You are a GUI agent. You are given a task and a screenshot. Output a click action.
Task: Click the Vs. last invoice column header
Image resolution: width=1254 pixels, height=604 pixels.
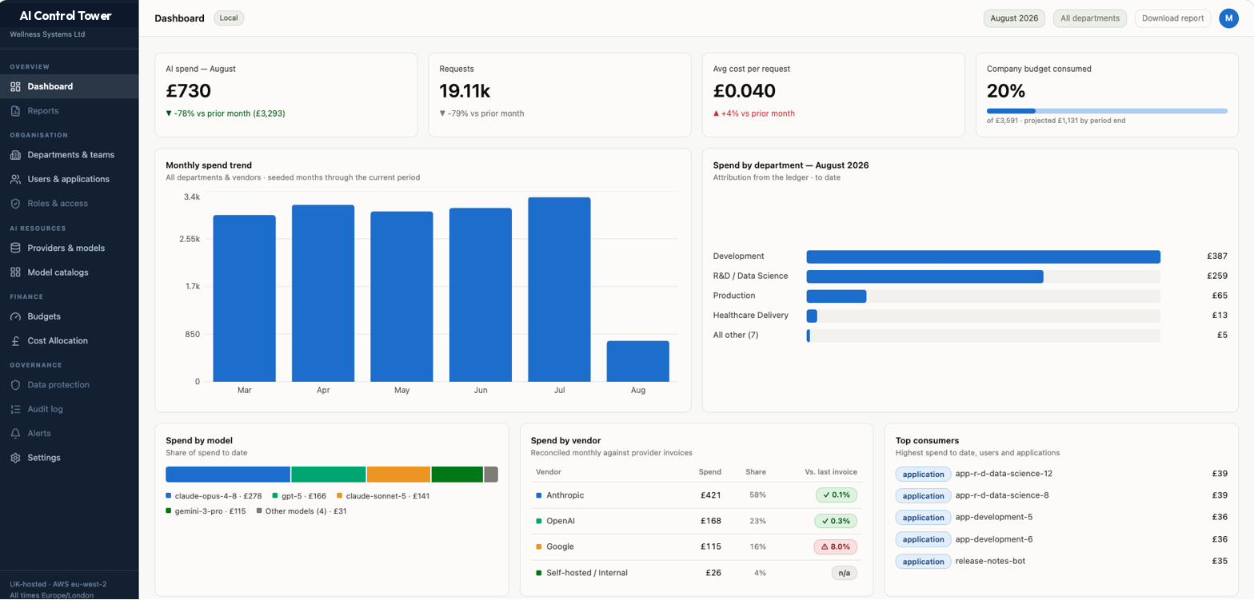(831, 472)
